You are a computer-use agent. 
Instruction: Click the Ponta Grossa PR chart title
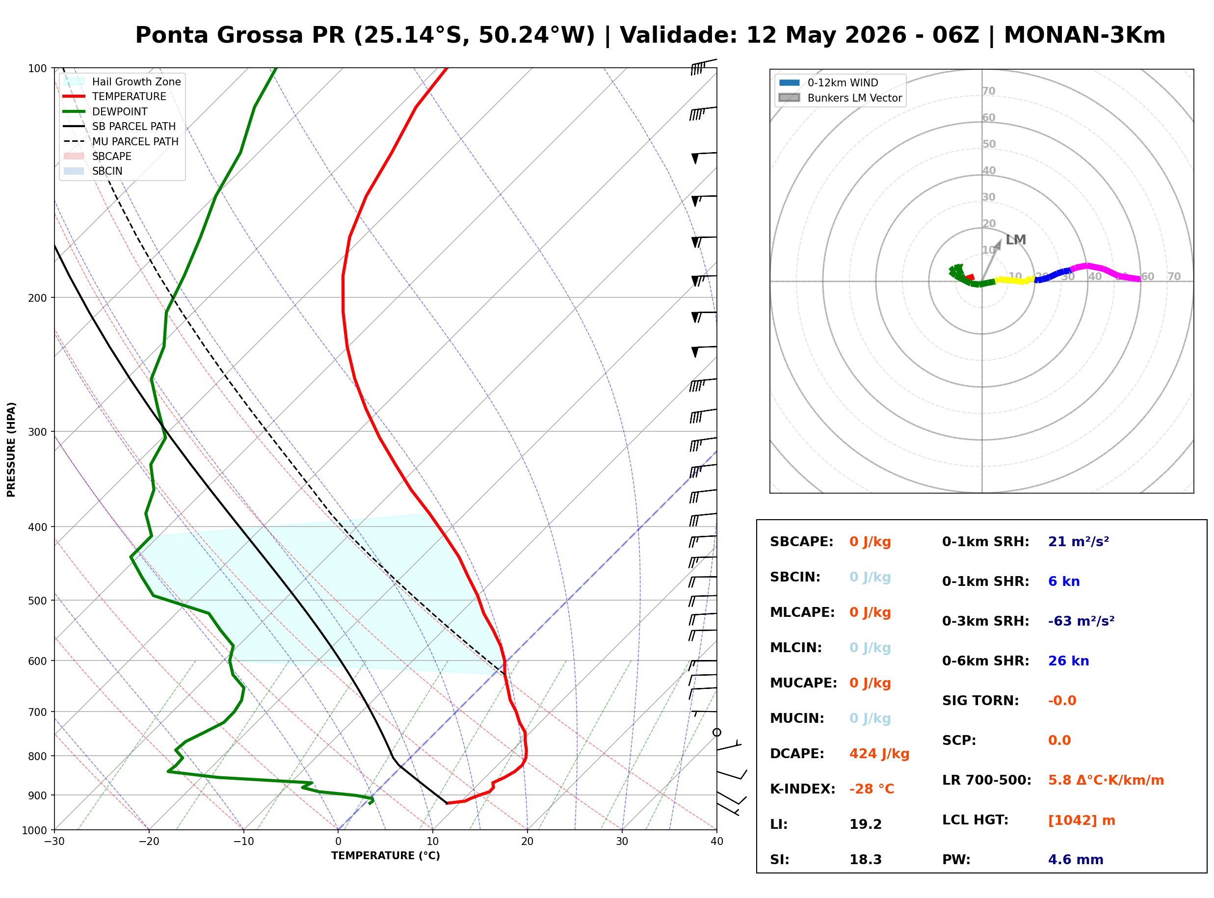(x=650, y=35)
